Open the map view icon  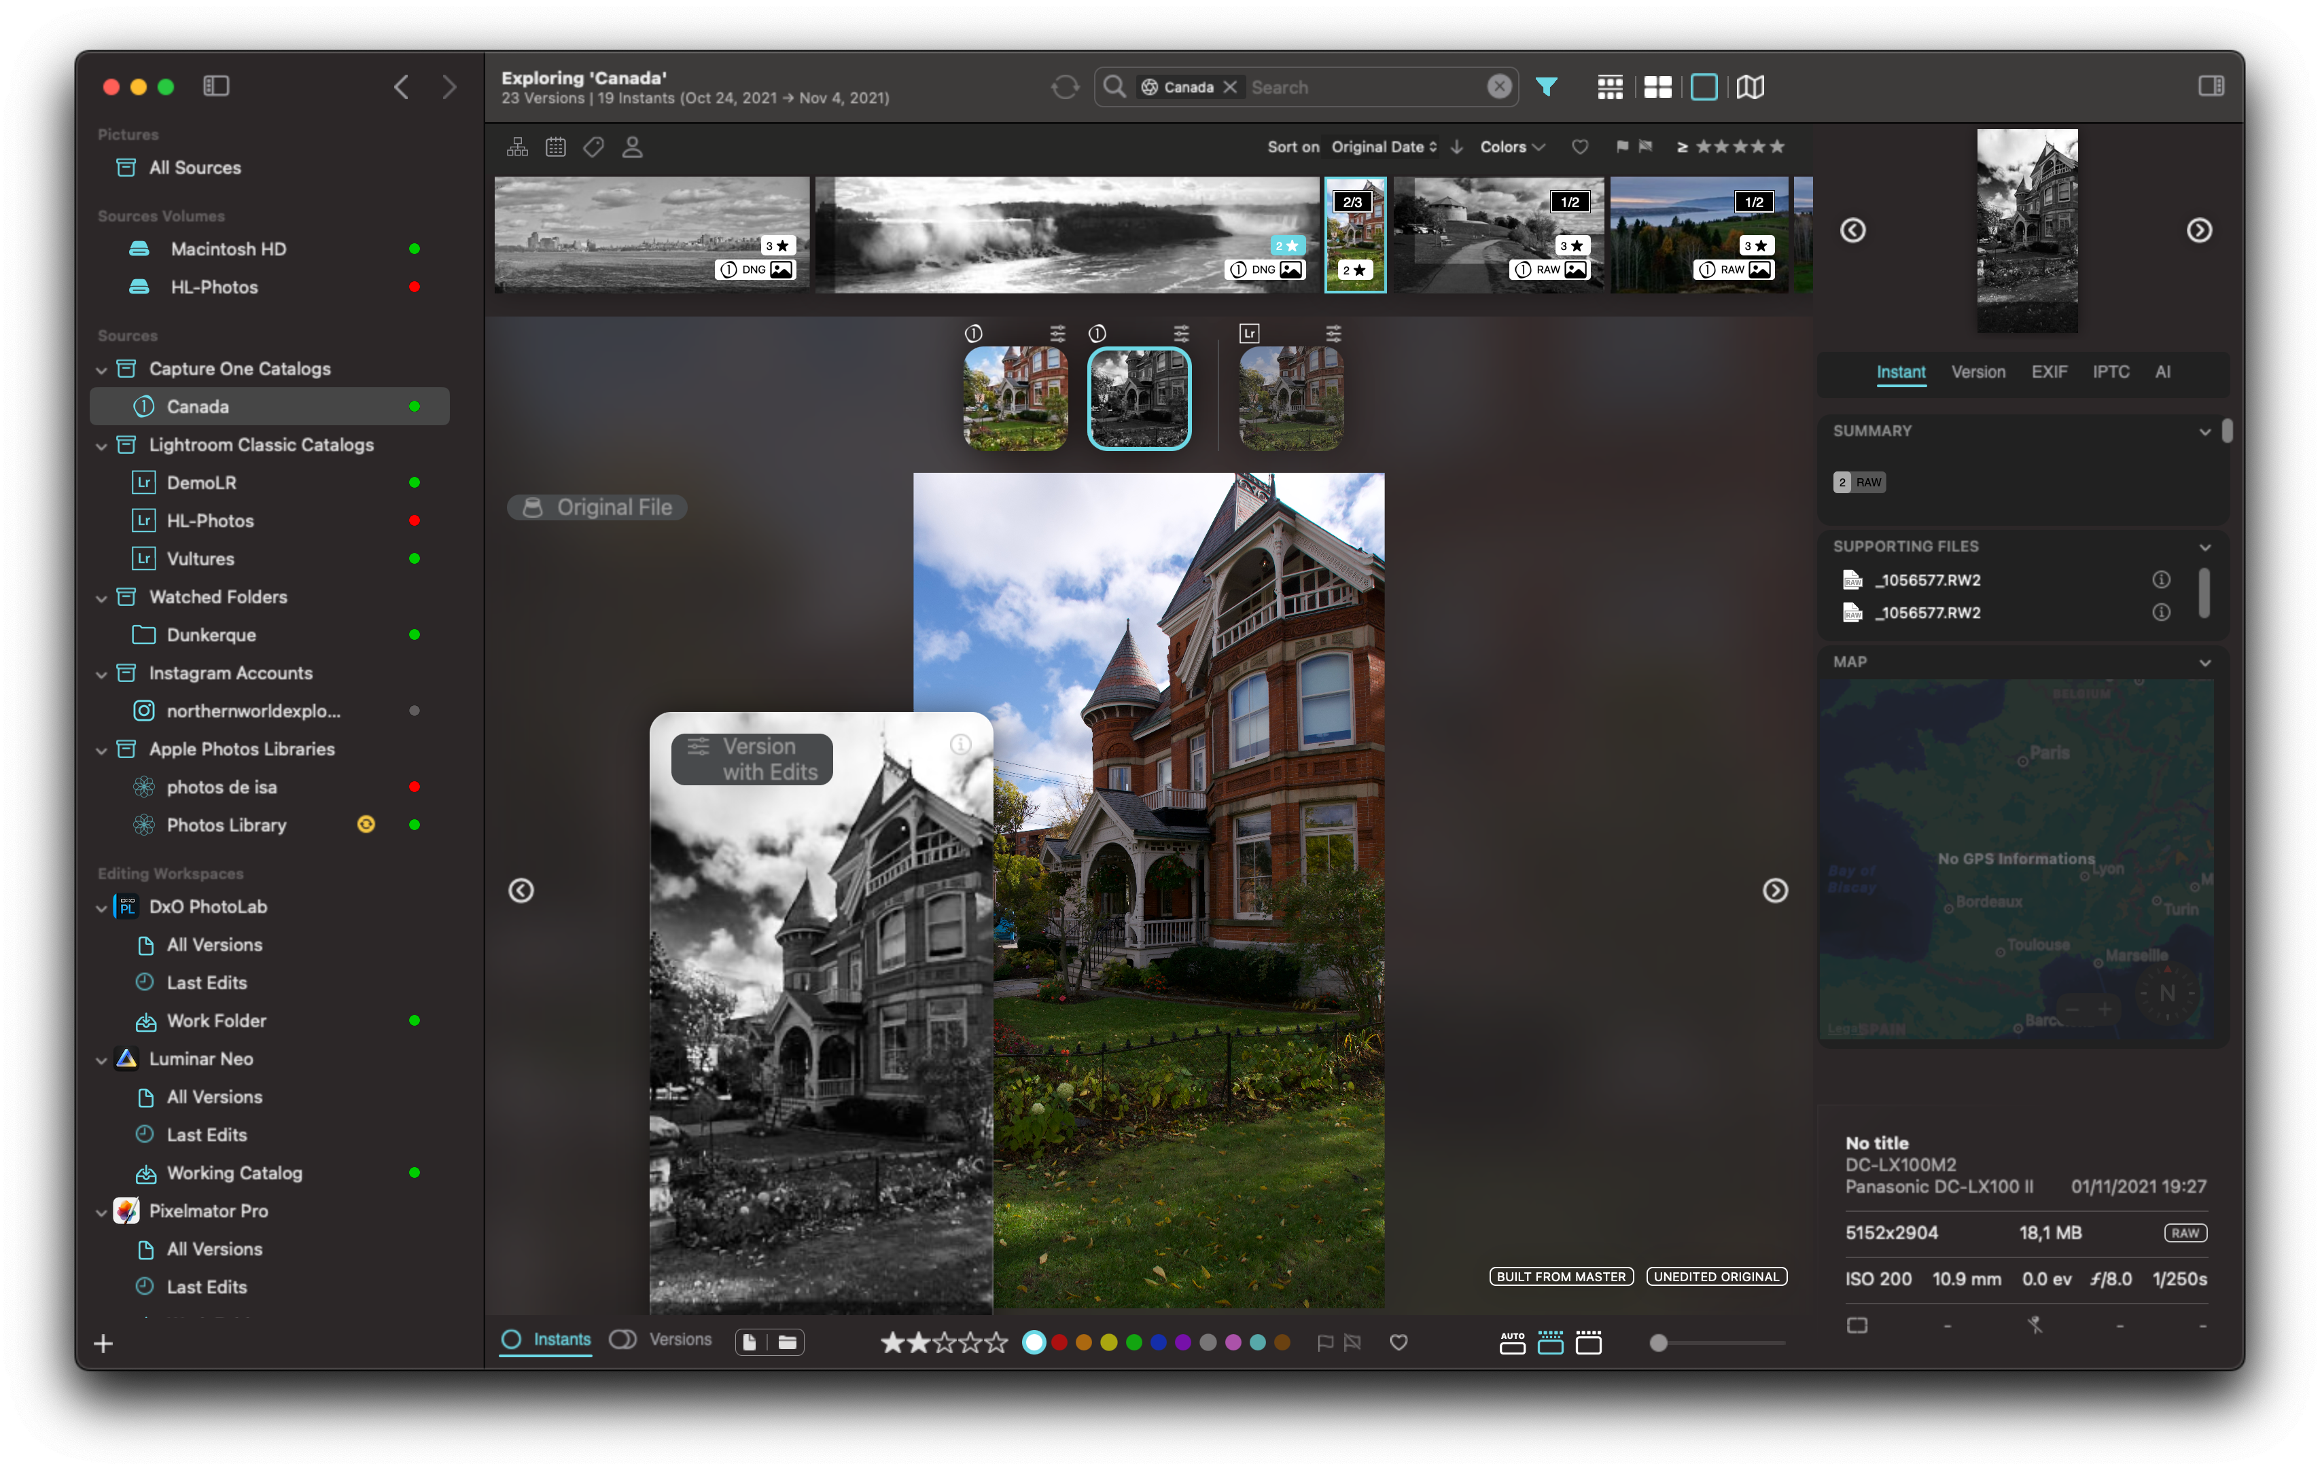(1751, 88)
